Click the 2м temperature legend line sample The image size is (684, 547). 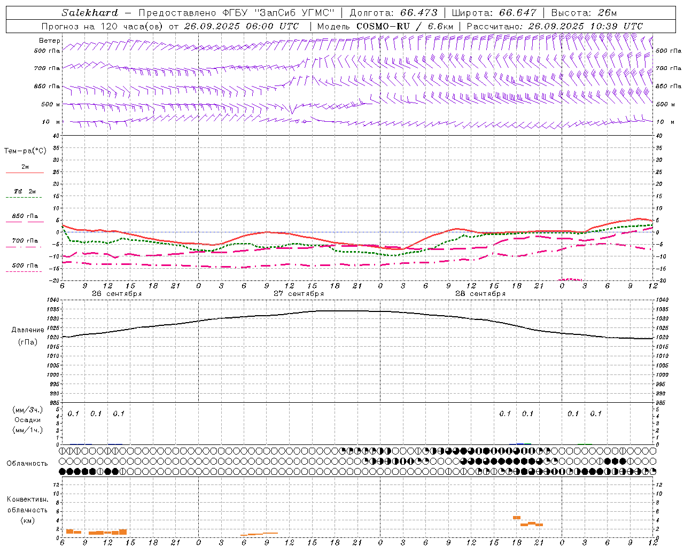pos(25,173)
